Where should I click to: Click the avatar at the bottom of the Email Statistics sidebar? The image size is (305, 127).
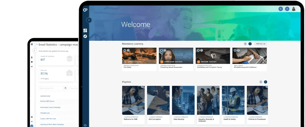pyautogui.click(x=32, y=126)
